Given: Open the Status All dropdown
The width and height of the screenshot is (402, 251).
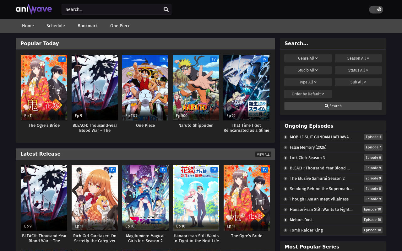Looking at the screenshot, I should pyautogui.click(x=358, y=70).
